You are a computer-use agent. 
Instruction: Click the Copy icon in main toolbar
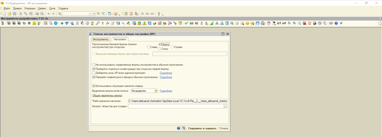[x=26, y=14]
